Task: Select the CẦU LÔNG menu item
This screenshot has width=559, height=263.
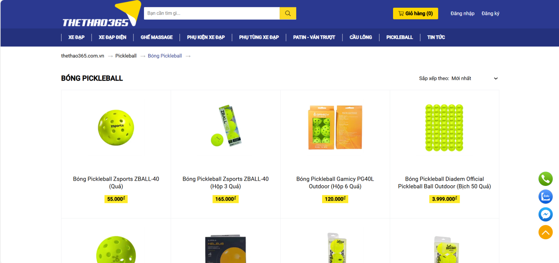Action: 361,37
